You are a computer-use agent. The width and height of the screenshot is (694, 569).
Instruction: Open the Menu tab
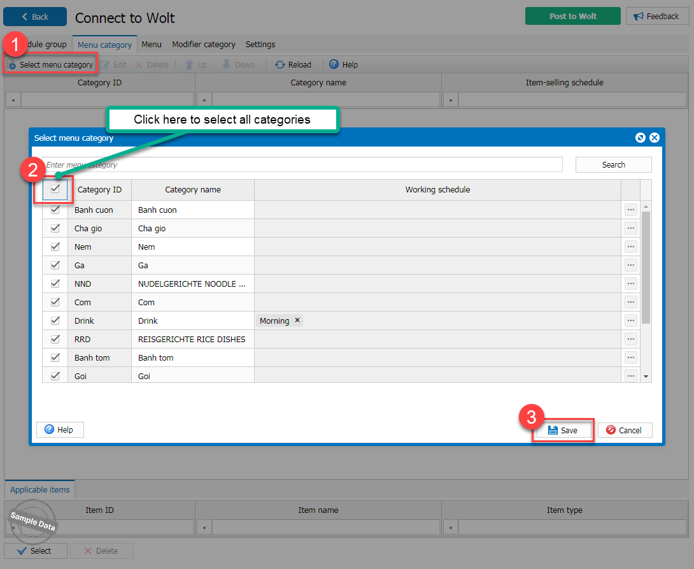[152, 44]
